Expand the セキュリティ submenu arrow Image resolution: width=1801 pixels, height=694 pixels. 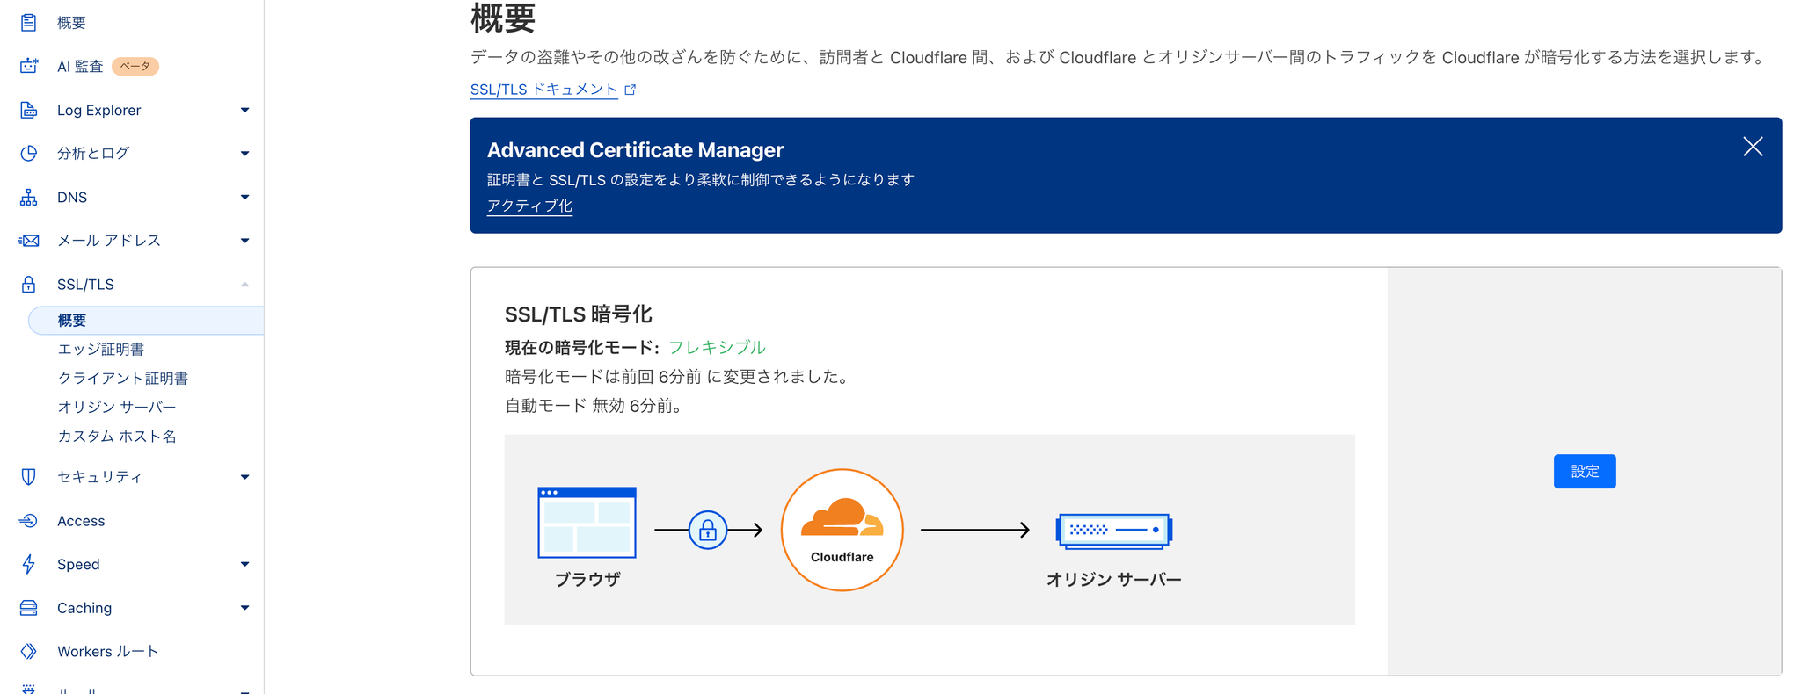(245, 477)
